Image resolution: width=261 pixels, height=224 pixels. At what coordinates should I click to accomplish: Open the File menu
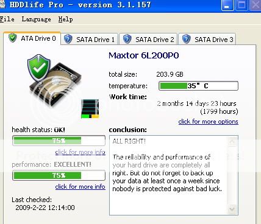coord(7,19)
